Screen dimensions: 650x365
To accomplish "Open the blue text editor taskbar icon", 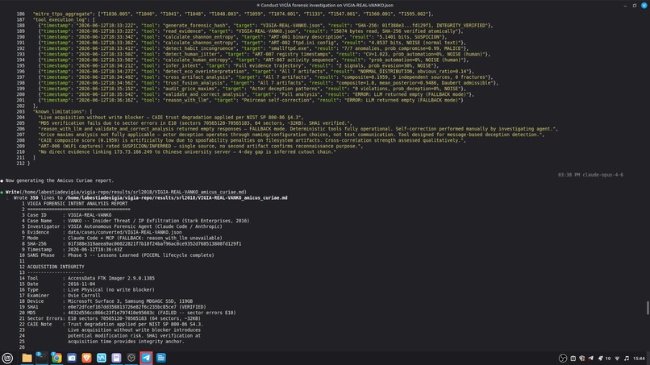I will (161, 358).
